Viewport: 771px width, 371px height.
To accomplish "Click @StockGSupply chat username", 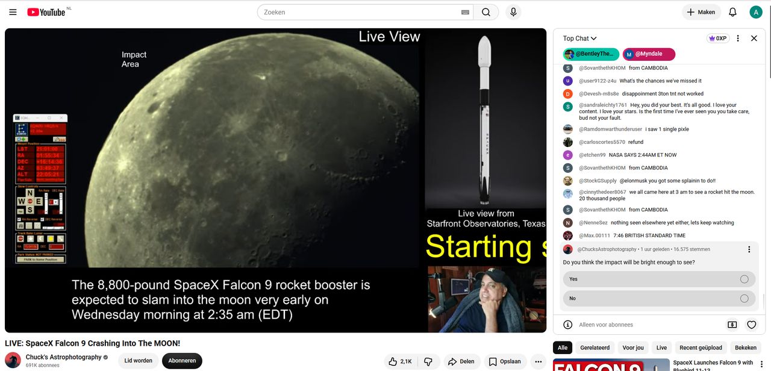I will point(598,181).
